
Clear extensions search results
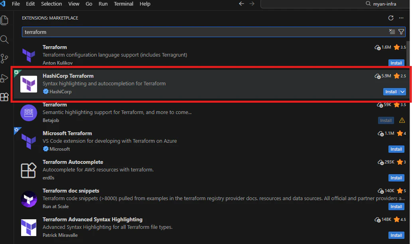point(392,32)
